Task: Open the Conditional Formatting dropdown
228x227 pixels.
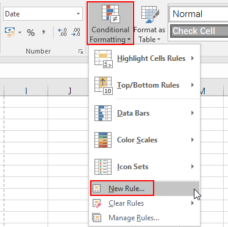Action: pos(110,23)
